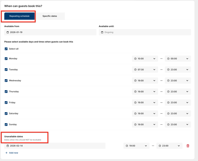Disable Sunday availability checkbox
198x161 pixels.
[6, 124]
